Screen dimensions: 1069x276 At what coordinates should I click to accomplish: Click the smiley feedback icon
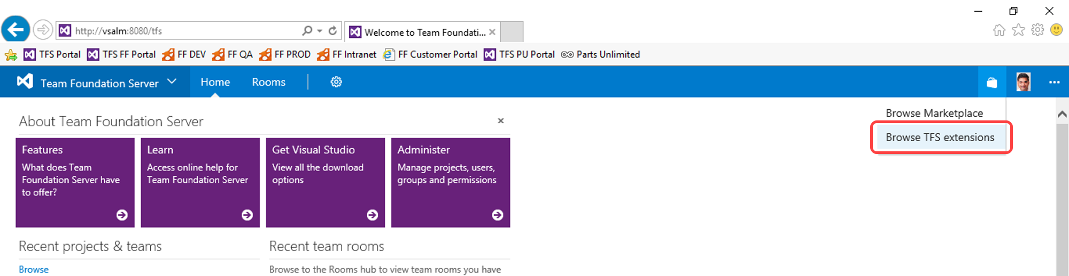[1056, 30]
